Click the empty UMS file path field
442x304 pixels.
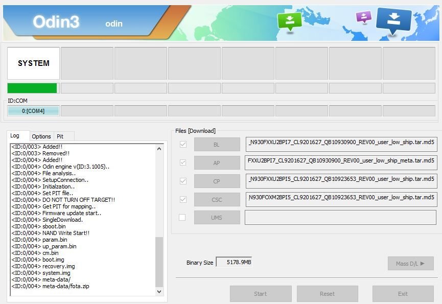click(340, 217)
